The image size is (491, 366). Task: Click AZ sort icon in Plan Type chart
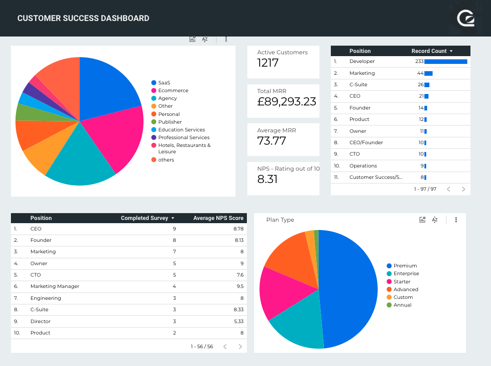435,220
